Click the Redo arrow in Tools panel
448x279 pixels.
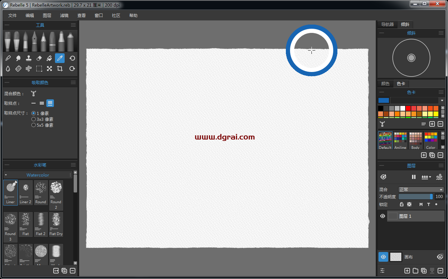click(x=72, y=69)
